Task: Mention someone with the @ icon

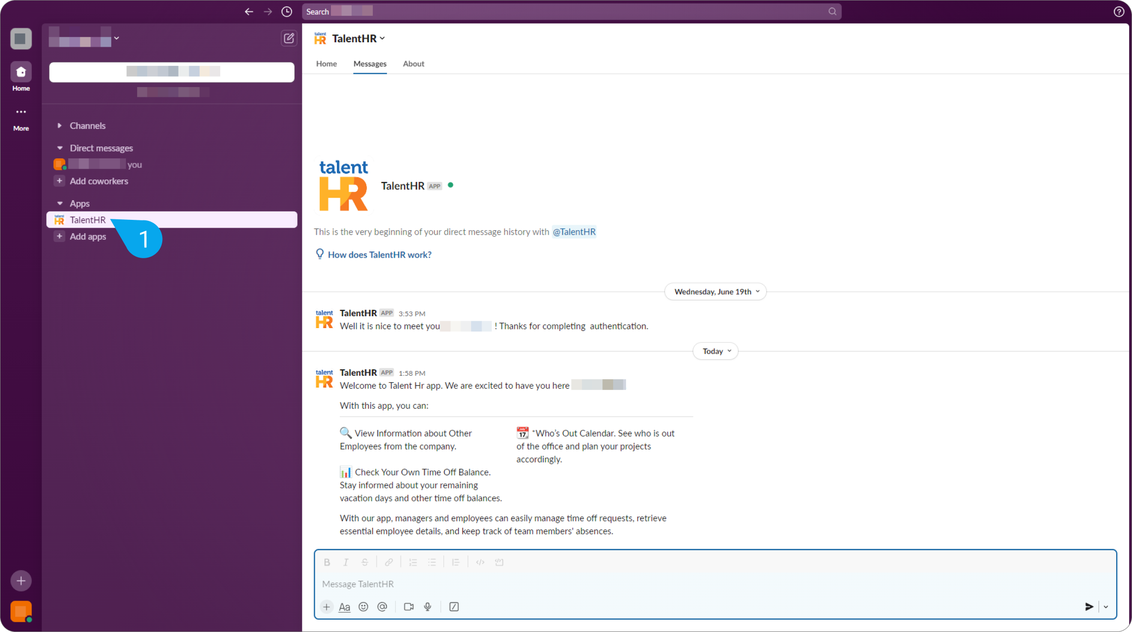Action: [382, 607]
